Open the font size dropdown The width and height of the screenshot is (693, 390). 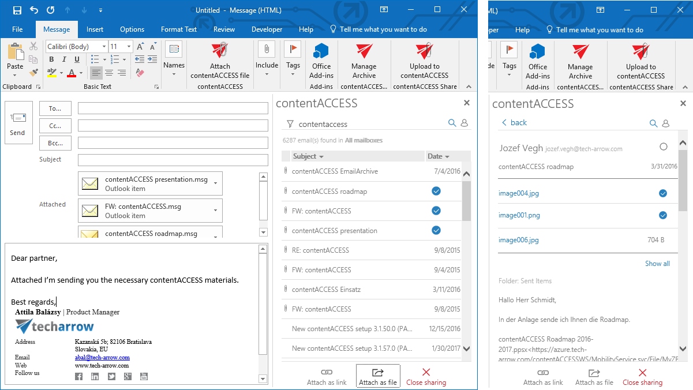(x=129, y=47)
